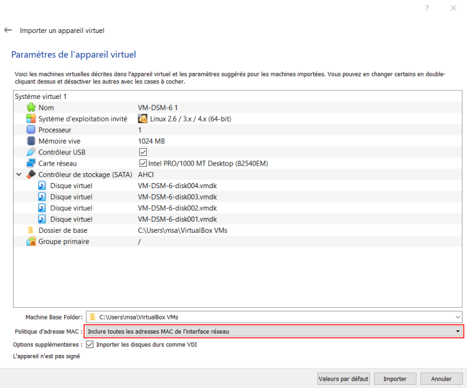Click the Nom label in settings list
Image resolution: width=467 pixels, height=388 pixels.
(x=46, y=107)
